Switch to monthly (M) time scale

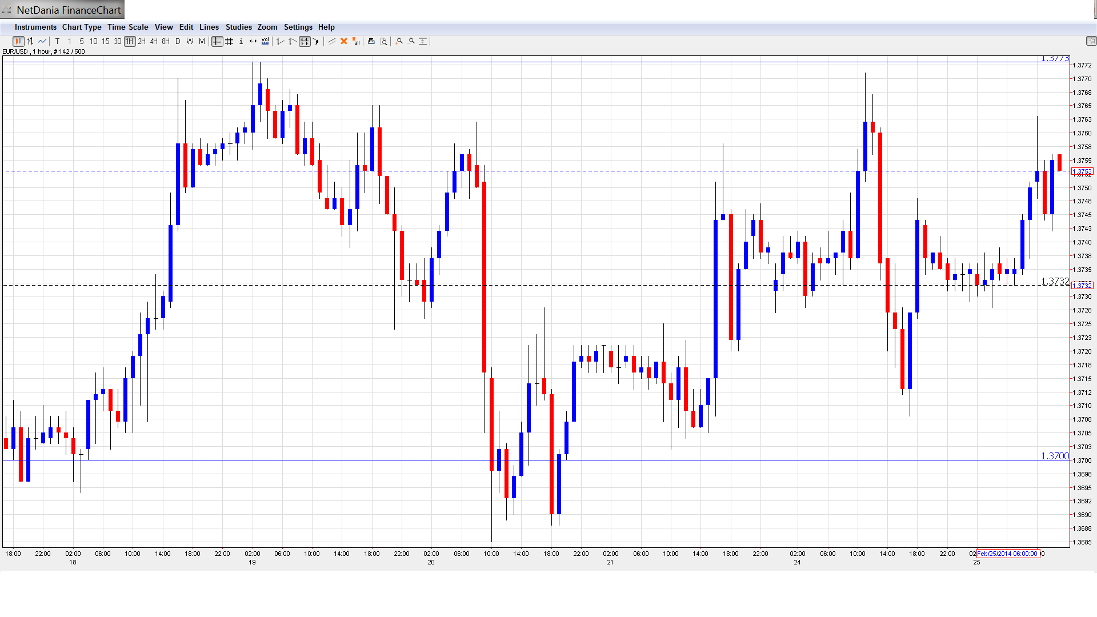click(x=202, y=41)
